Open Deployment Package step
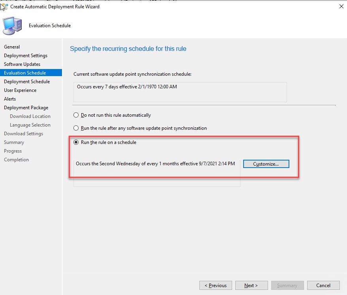The height and width of the screenshot is (295, 347). pos(26,108)
